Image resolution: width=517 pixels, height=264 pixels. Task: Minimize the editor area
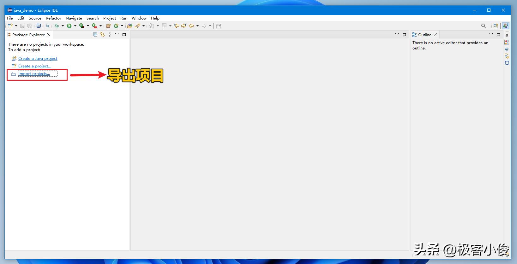(x=397, y=34)
